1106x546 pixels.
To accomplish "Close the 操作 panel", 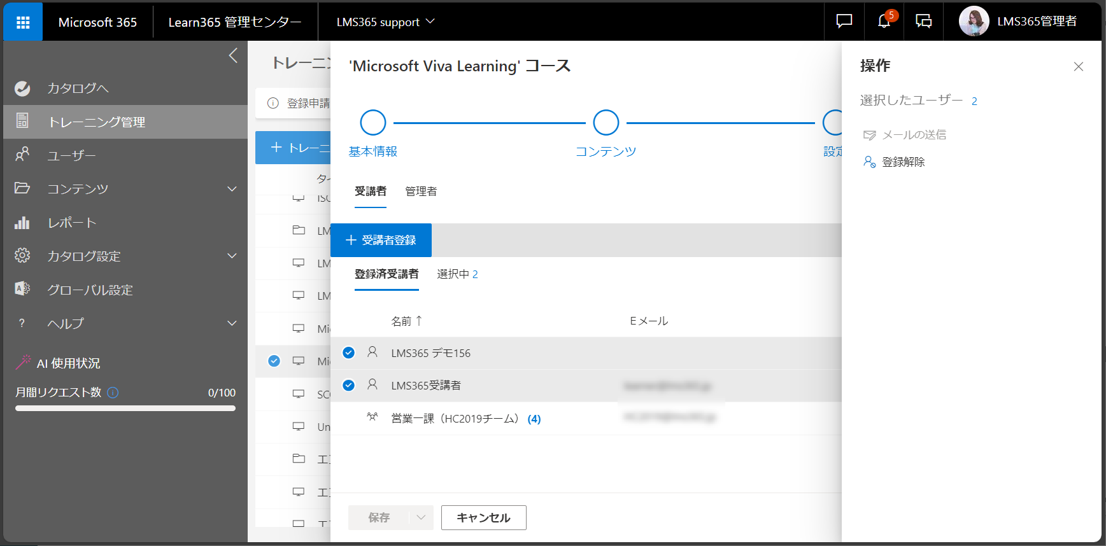I will 1079,67.
